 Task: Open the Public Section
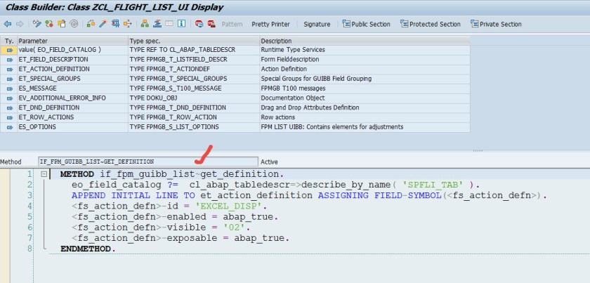tap(366, 24)
